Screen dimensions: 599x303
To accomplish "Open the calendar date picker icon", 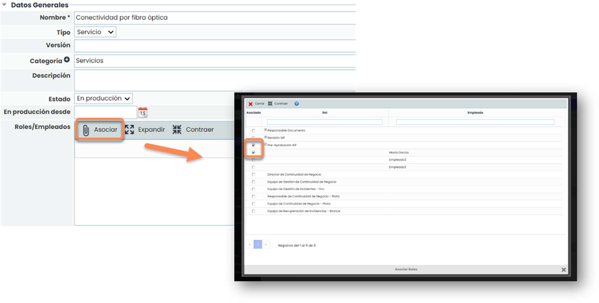I will coord(143,113).
